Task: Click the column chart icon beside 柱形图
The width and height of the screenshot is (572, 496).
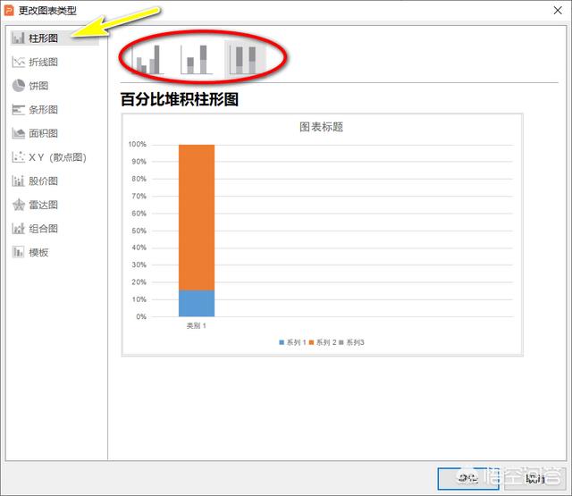Action: 18,38
